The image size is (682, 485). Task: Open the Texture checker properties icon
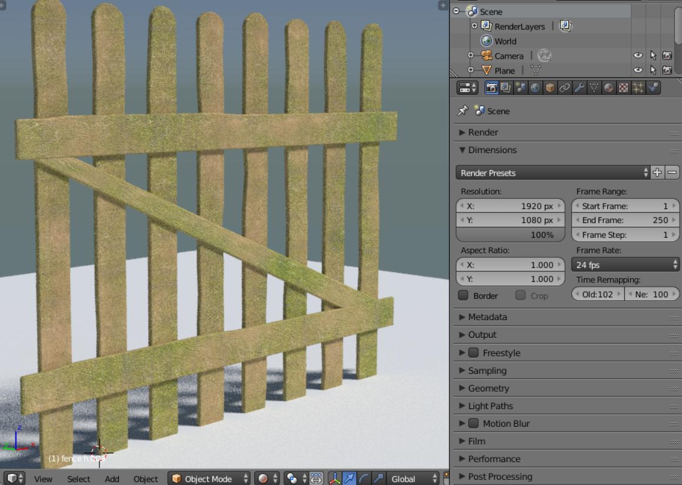coord(624,87)
